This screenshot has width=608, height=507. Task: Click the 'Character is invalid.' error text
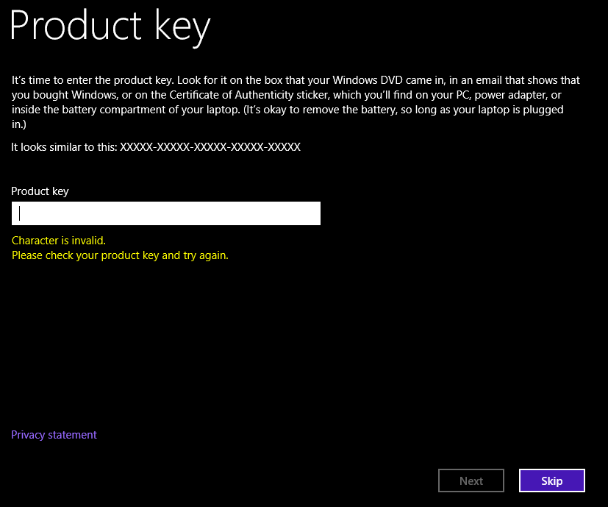point(59,241)
